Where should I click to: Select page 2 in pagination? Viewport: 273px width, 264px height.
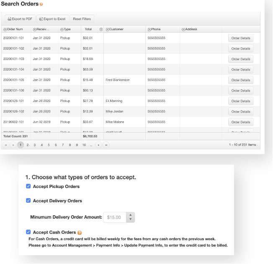click(28, 145)
